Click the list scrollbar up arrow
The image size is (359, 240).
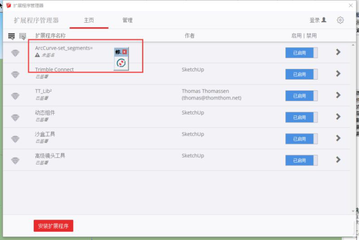(353, 45)
